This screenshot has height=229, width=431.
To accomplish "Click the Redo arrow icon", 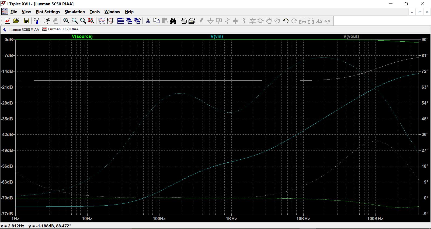I will [294, 21].
